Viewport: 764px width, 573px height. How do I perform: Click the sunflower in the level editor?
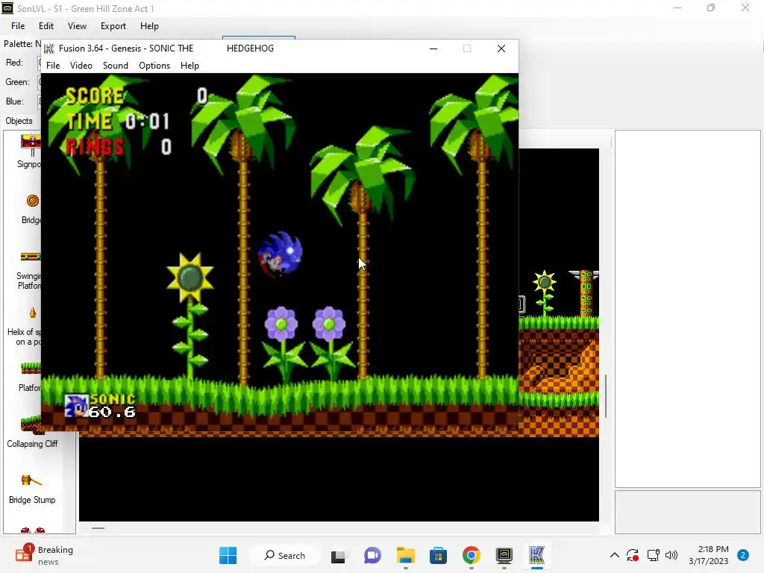[x=545, y=292]
